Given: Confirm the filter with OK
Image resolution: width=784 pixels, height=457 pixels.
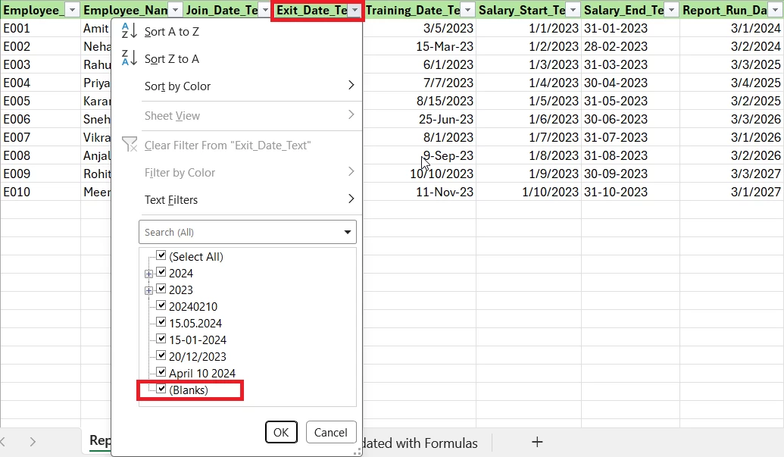Looking at the screenshot, I should pyautogui.click(x=281, y=432).
